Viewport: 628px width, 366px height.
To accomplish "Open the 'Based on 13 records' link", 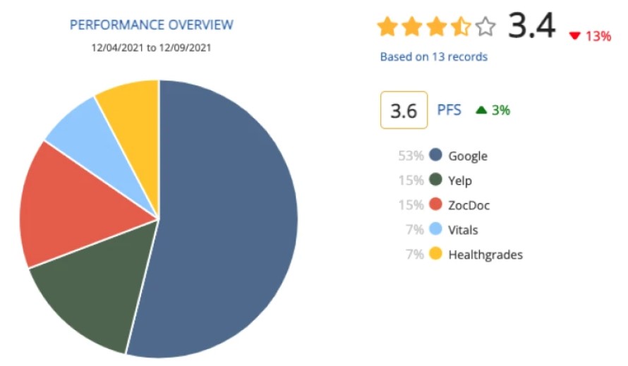I will [x=433, y=56].
